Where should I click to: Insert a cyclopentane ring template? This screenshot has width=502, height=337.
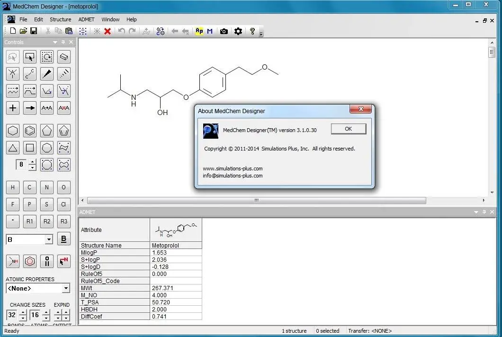coord(47,131)
